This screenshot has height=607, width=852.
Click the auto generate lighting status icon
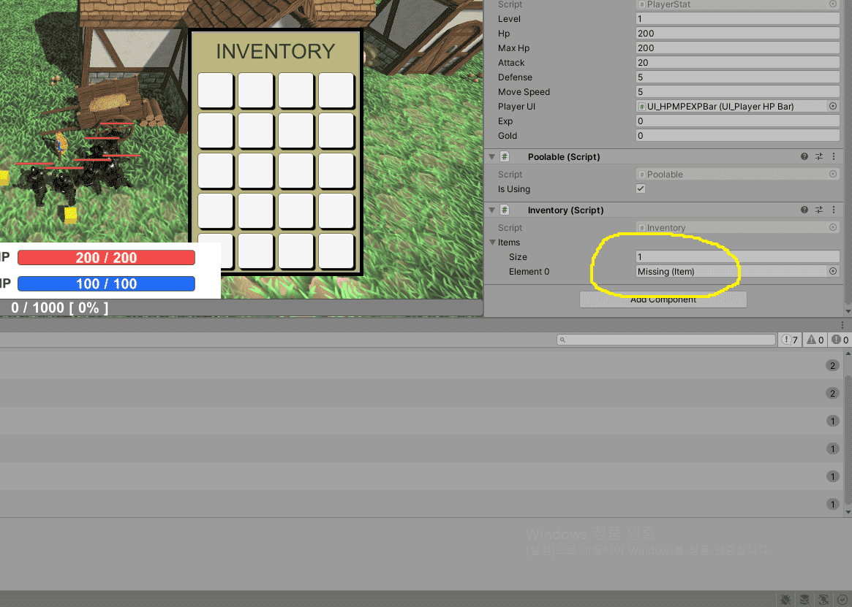point(823,600)
